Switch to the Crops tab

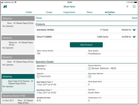coord(49,12)
